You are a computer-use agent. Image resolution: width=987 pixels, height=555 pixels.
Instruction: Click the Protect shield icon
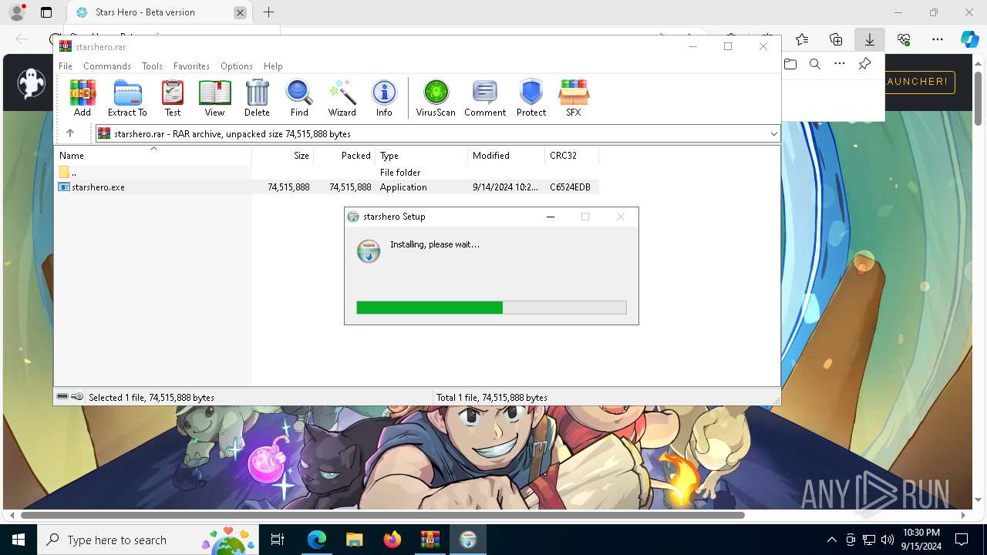point(531,98)
